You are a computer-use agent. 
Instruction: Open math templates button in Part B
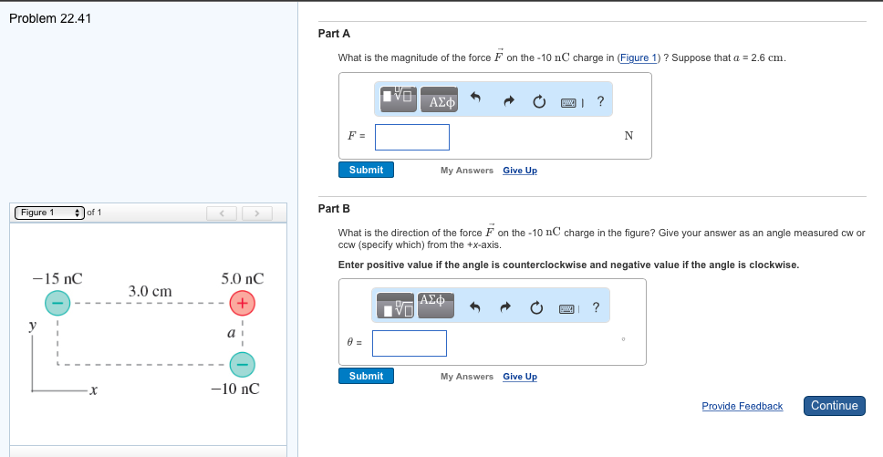click(395, 305)
